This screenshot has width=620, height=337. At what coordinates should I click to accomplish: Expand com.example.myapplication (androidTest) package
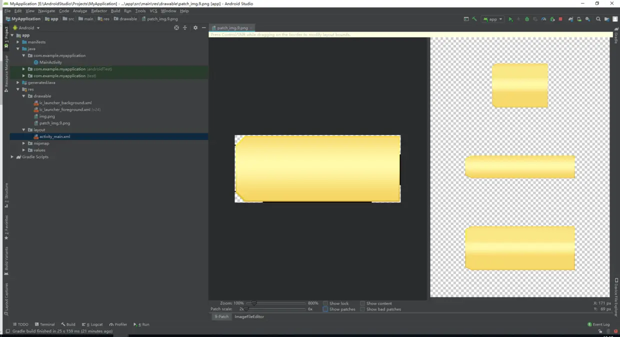(x=23, y=69)
